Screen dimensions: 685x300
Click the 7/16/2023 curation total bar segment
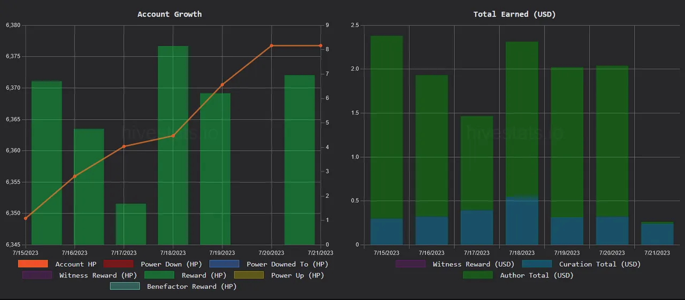[x=432, y=230]
